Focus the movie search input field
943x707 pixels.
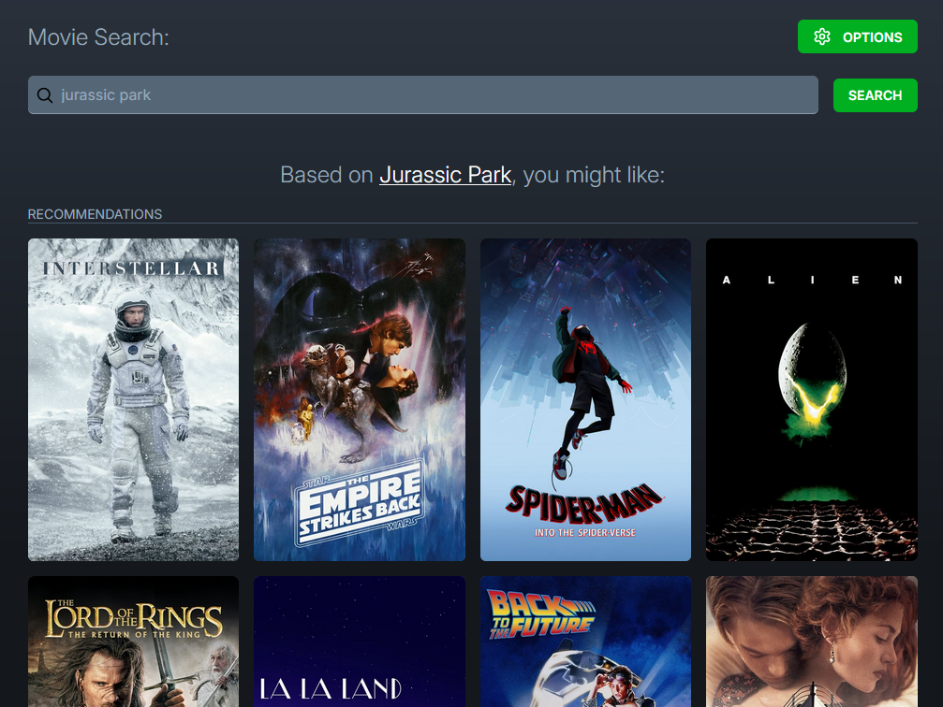pos(422,94)
